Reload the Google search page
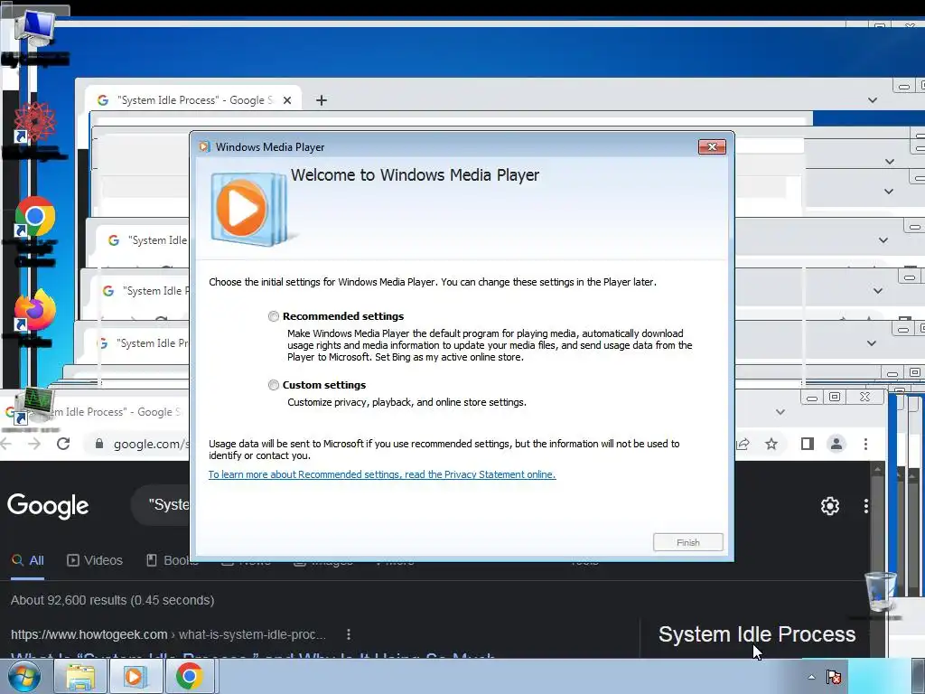Image resolution: width=925 pixels, height=694 pixels. click(64, 444)
